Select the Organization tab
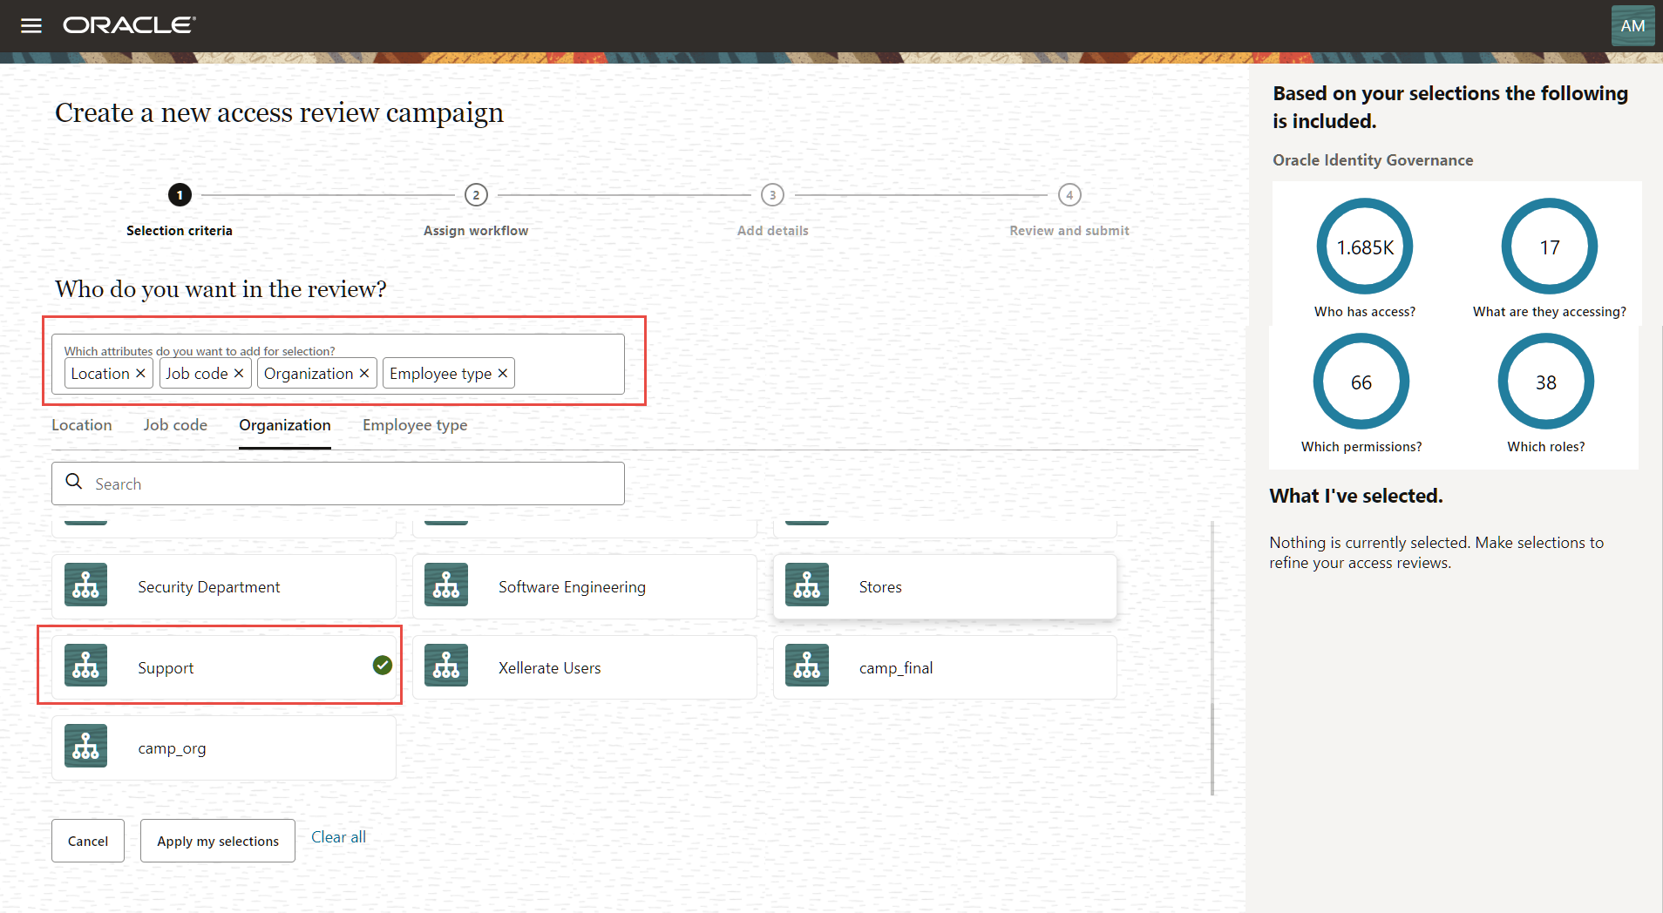This screenshot has height=913, width=1663. coord(285,425)
